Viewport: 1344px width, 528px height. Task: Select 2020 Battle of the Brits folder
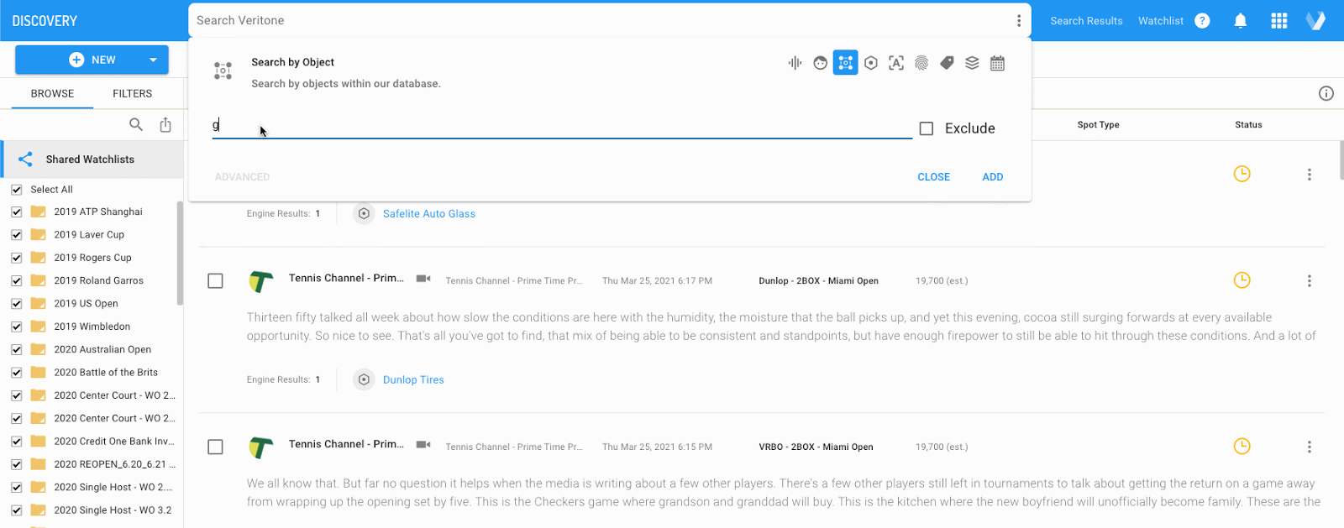(x=106, y=373)
